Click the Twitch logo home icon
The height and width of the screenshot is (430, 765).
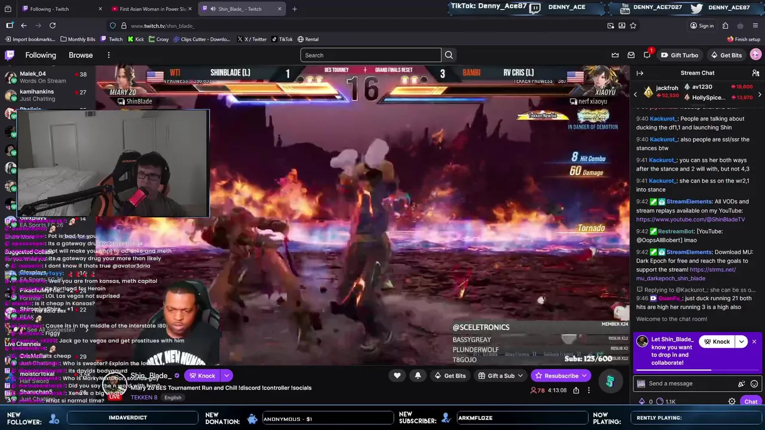click(x=10, y=55)
